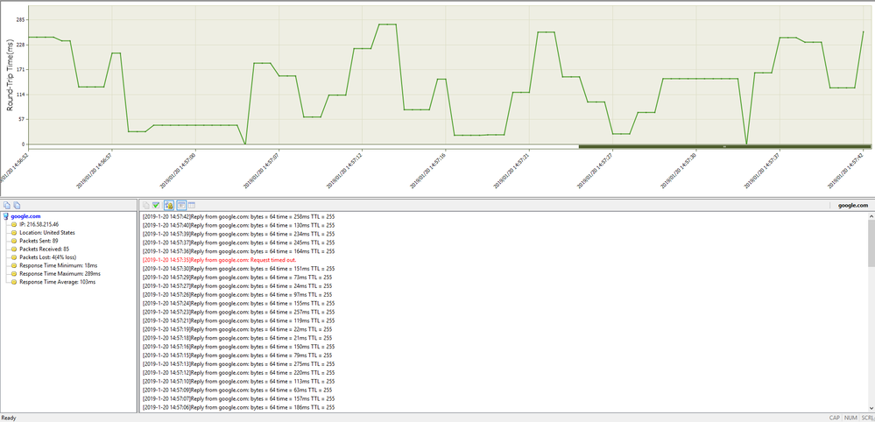Click the green checkmark icon in the log toolbar

[156, 205]
